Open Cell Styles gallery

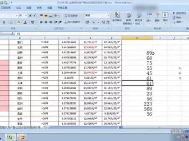pos(139,18)
